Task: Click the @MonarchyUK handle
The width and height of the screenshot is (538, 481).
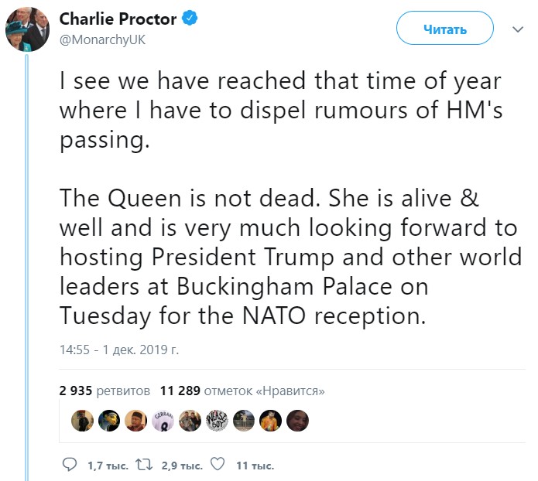Action: (x=102, y=39)
